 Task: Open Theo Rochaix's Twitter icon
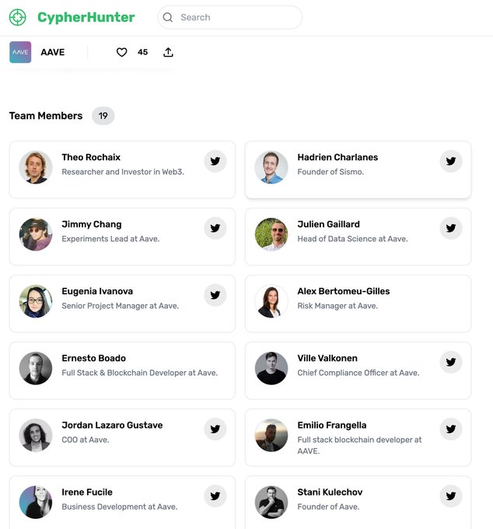[x=215, y=161]
